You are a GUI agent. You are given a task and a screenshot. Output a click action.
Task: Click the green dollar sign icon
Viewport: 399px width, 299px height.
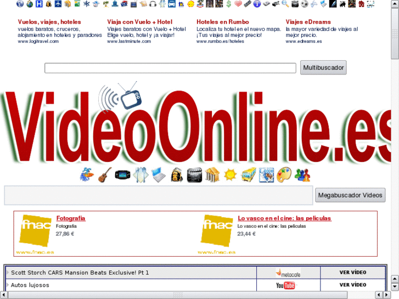[229, 4]
